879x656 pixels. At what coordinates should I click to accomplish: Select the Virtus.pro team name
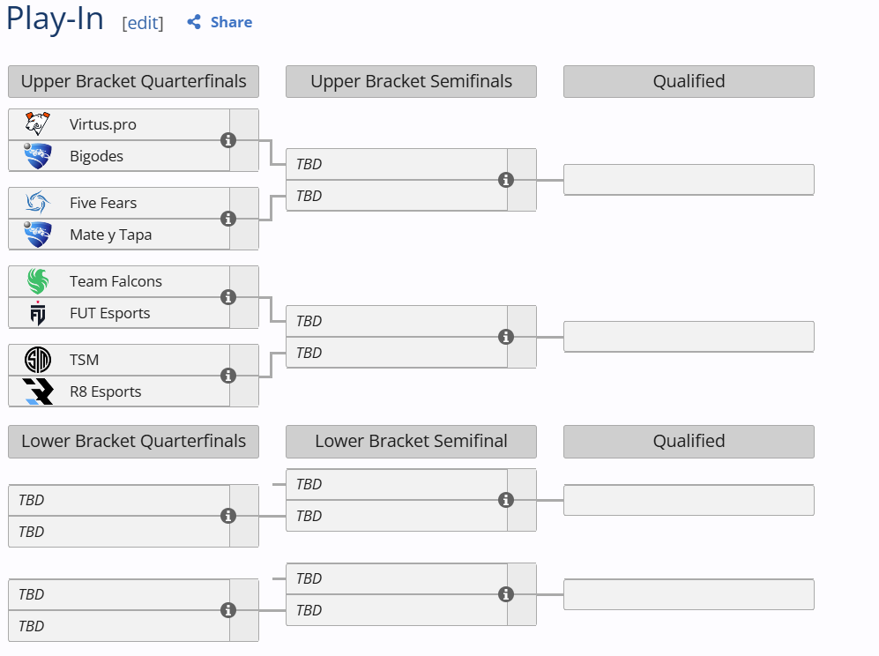tap(102, 124)
